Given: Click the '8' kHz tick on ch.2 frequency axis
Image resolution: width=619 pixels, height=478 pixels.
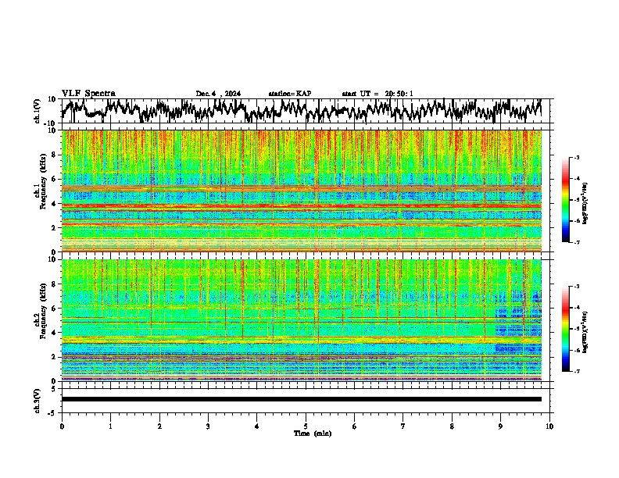Looking at the screenshot, I should 54,284.
